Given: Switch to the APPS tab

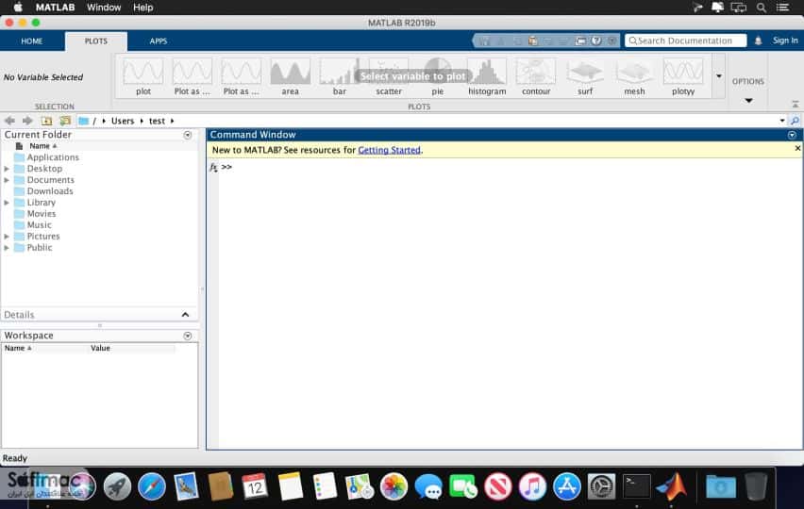Looking at the screenshot, I should tap(159, 41).
